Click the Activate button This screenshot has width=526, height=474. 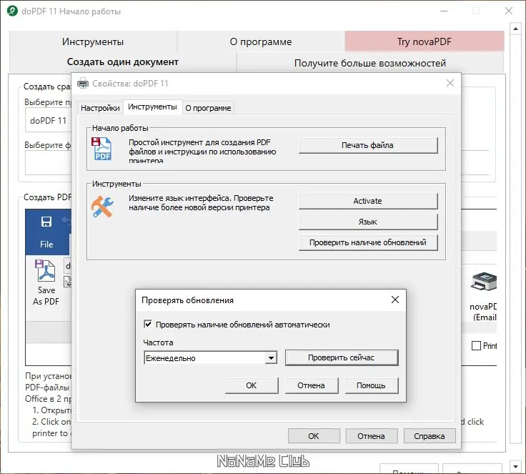point(368,201)
